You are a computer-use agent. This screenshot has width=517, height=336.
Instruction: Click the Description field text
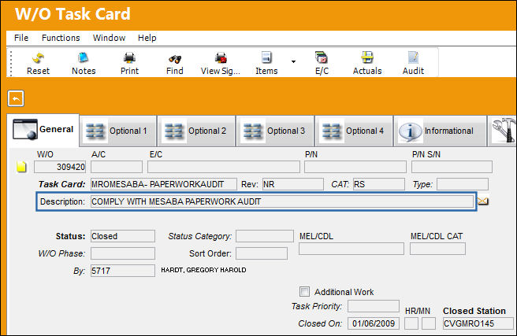pos(282,201)
